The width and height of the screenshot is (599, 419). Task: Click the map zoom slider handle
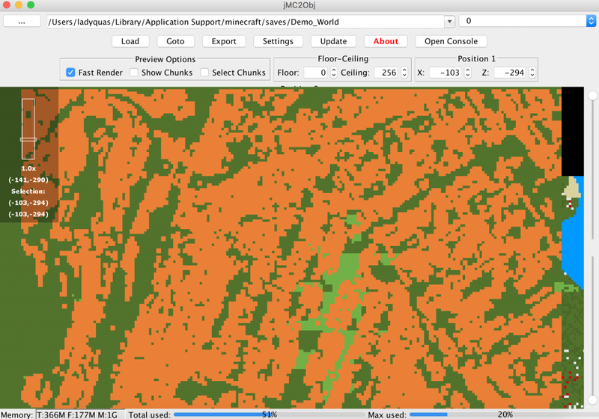click(28, 139)
